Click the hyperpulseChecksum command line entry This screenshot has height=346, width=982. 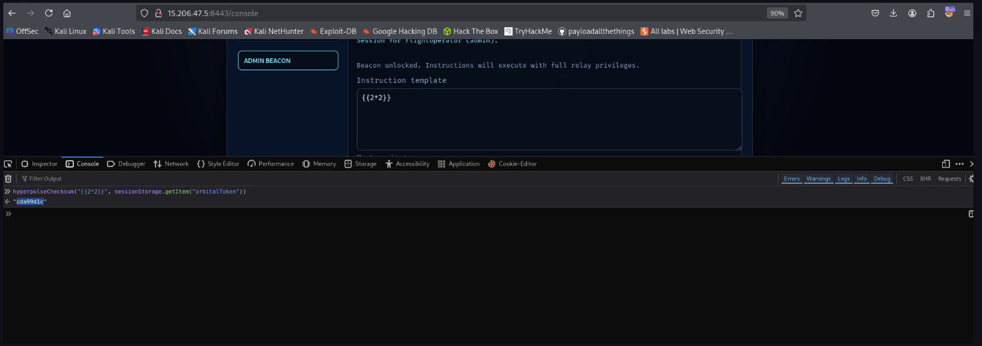130,192
